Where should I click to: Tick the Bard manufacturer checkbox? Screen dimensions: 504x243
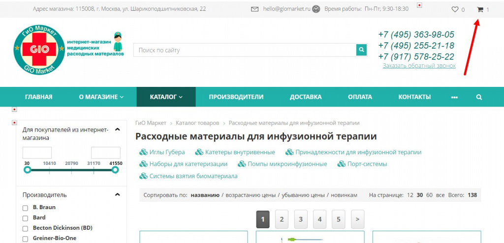coord(26,218)
